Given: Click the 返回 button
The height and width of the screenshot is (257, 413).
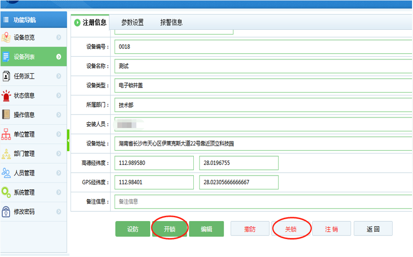Looking at the screenshot, I should coord(373,229).
